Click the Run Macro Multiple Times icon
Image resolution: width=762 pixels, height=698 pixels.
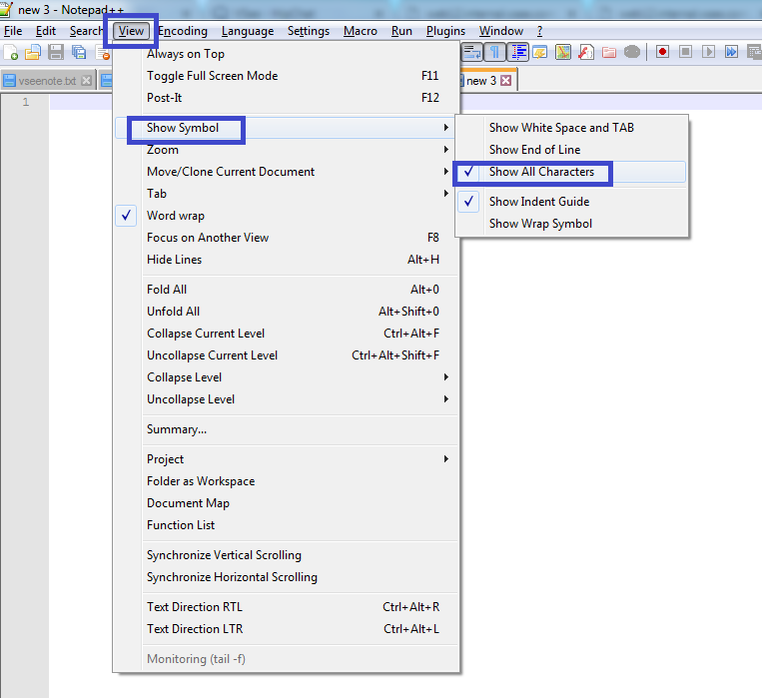pos(731,52)
